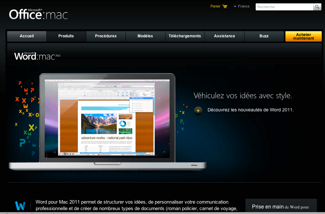Click the Word pour Mac 2011 description text
The width and height of the screenshot is (325, 214).
tap(136, 205)
